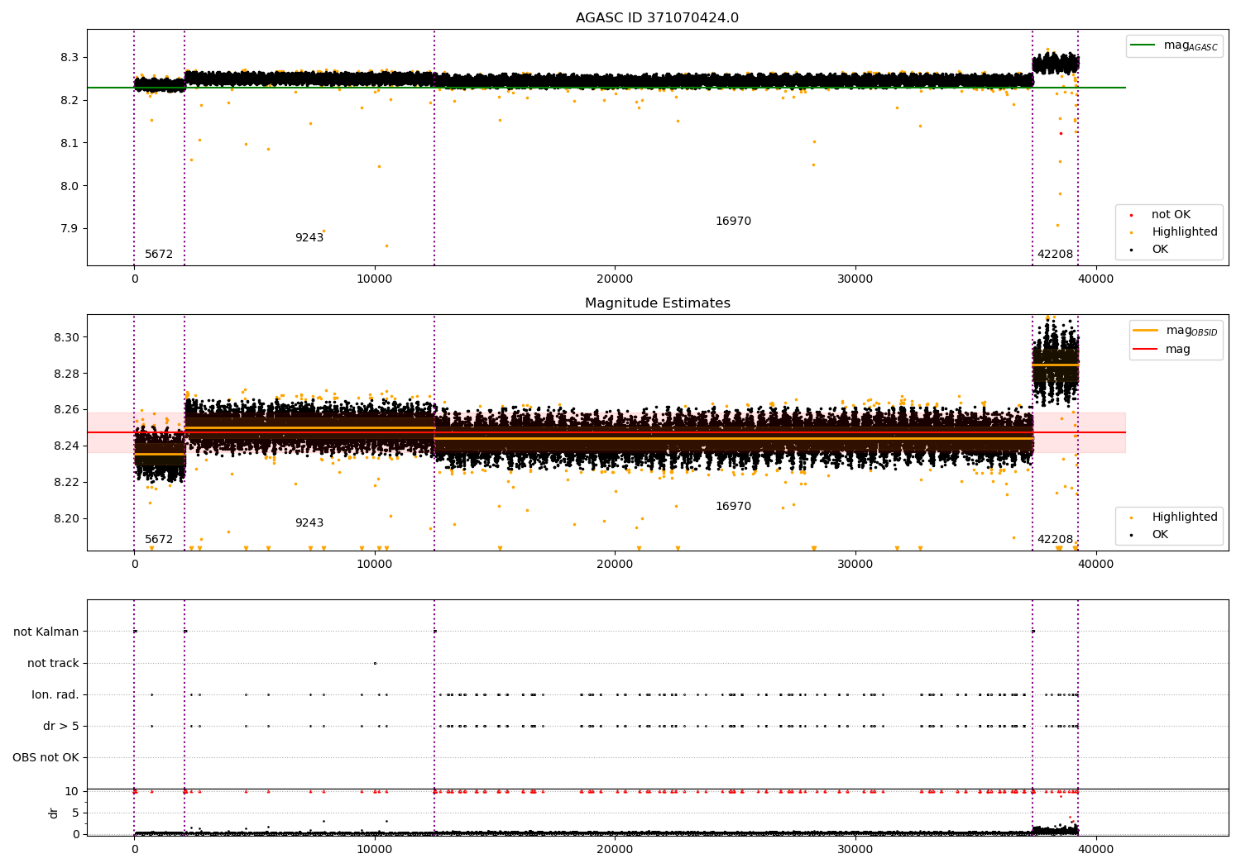Click "not OK" in the top plot legend

pos(1171,215)
